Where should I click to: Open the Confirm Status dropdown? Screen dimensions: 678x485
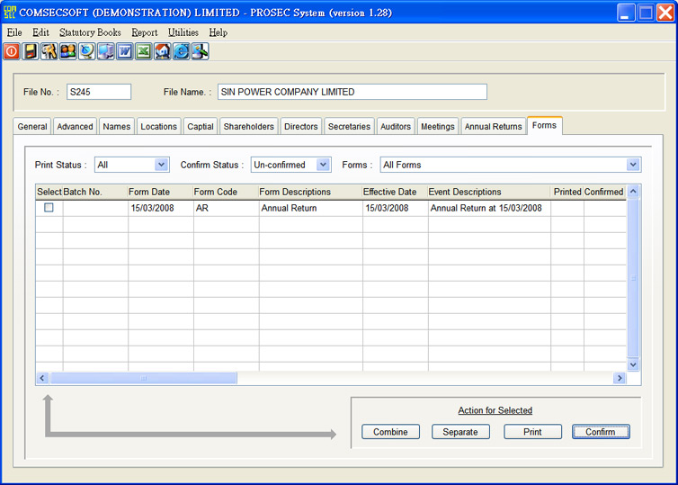(324, 165)
